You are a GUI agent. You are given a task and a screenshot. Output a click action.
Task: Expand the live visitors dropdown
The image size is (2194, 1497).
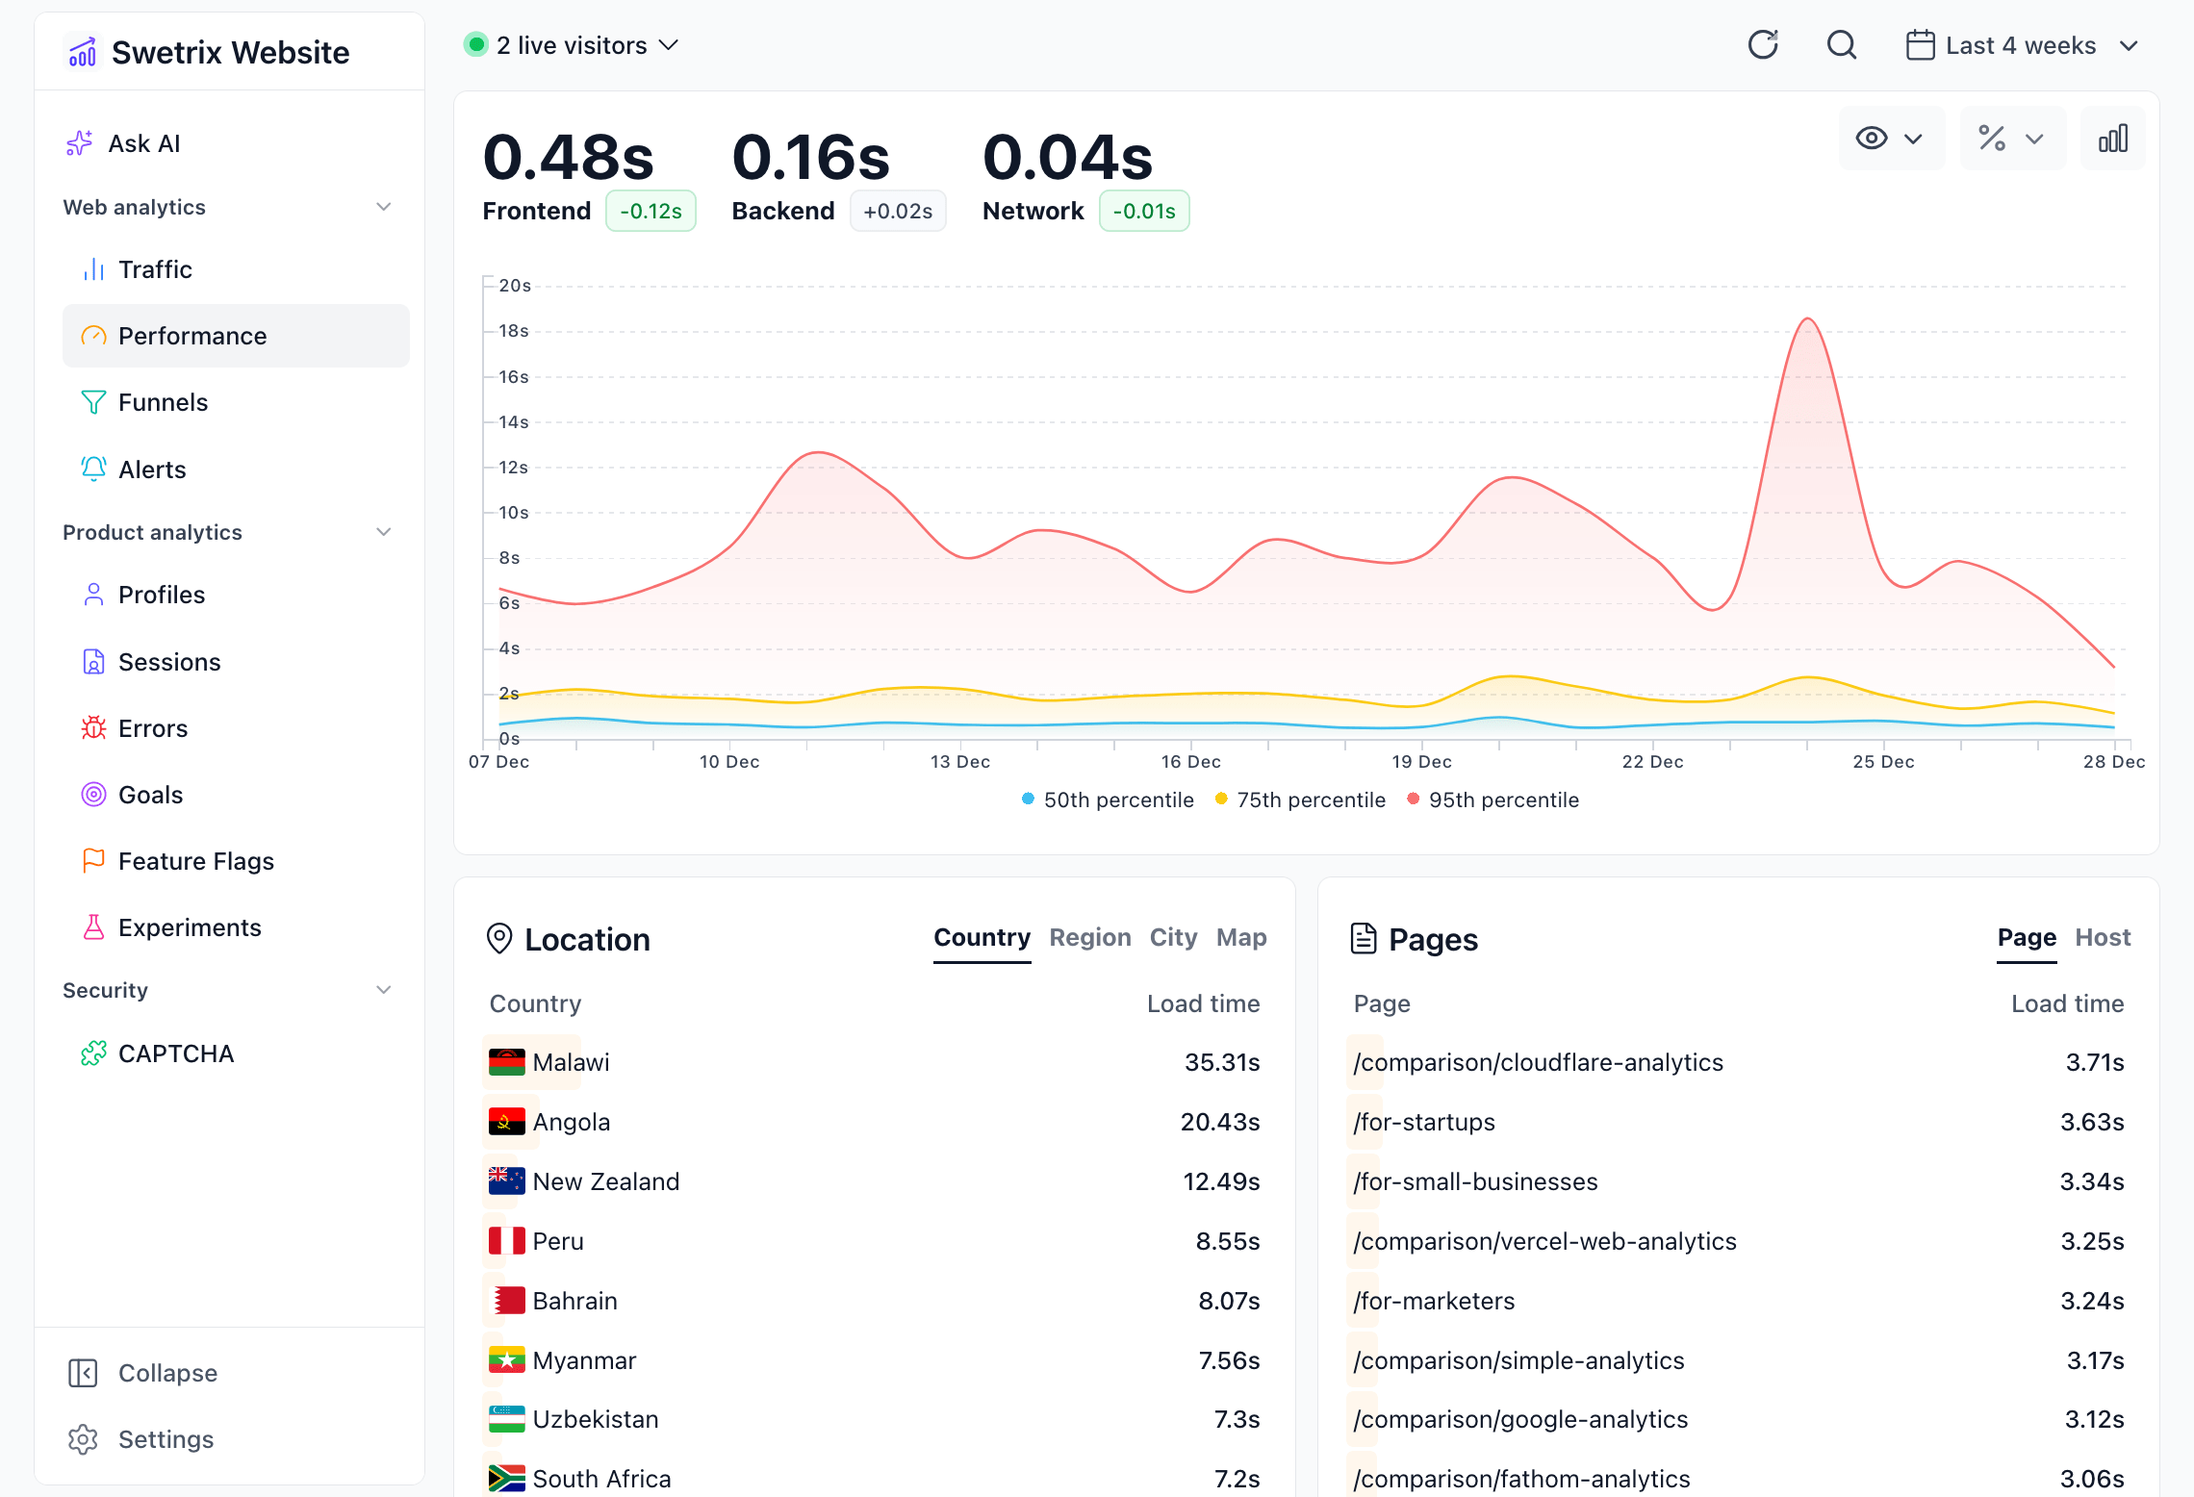tap(572, 44)
